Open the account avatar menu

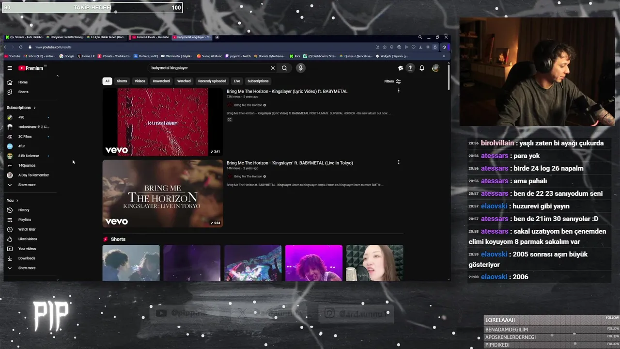click(435, 68)
